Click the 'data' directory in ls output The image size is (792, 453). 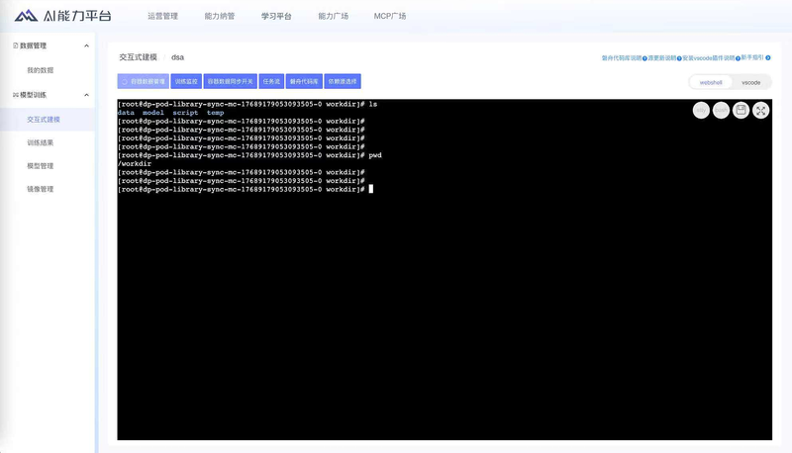(x=126, y=113)
